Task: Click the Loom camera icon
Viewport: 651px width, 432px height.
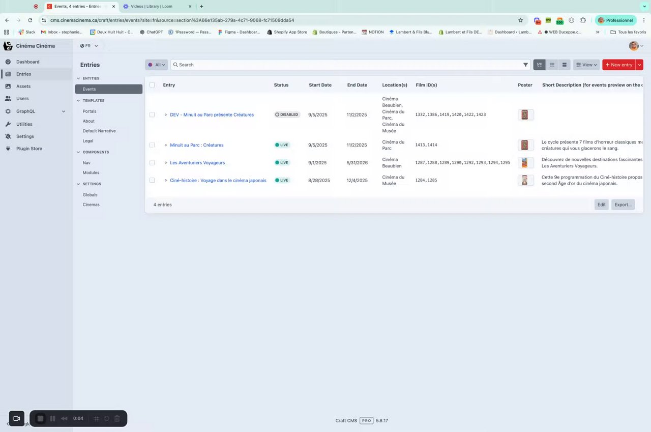Action: coord(16,418)
